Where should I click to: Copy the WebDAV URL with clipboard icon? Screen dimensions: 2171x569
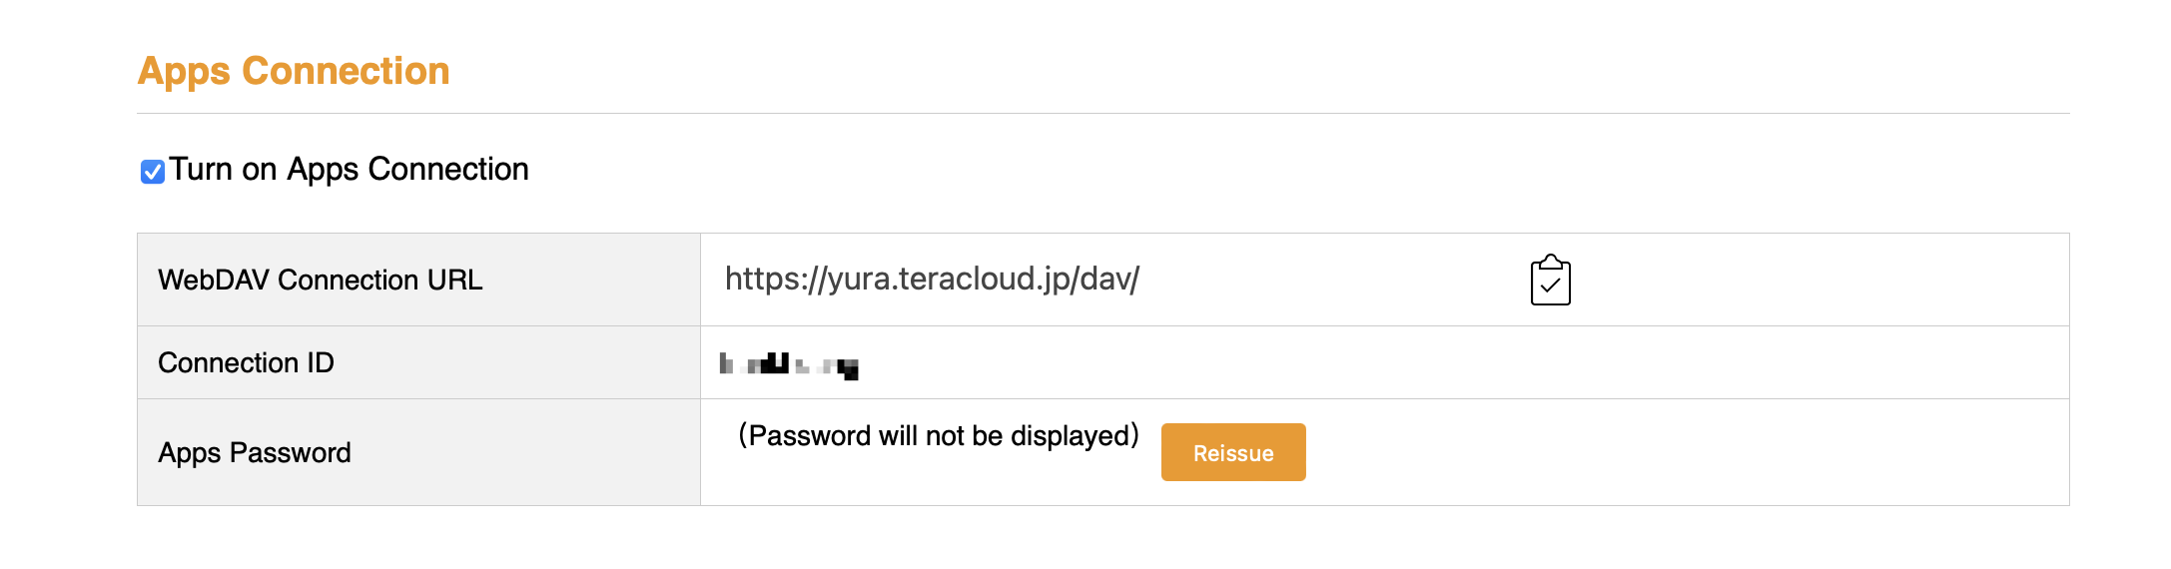[x=1550, y=281]
